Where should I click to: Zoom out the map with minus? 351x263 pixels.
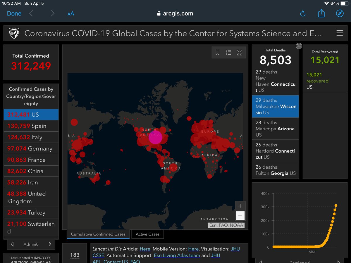pos(240,215)
